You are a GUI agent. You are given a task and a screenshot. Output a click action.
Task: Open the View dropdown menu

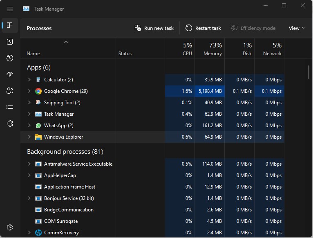click(296, 28)
